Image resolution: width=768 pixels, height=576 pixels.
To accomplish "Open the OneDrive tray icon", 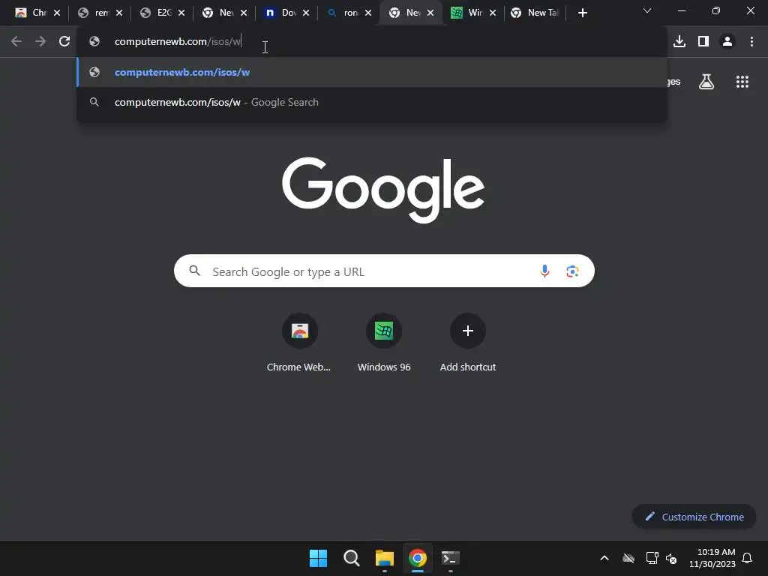I will 628,558.
